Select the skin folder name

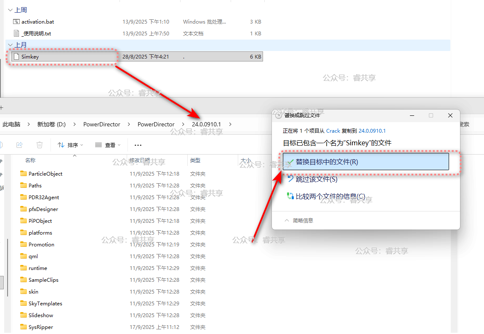[x=33, y=291]
